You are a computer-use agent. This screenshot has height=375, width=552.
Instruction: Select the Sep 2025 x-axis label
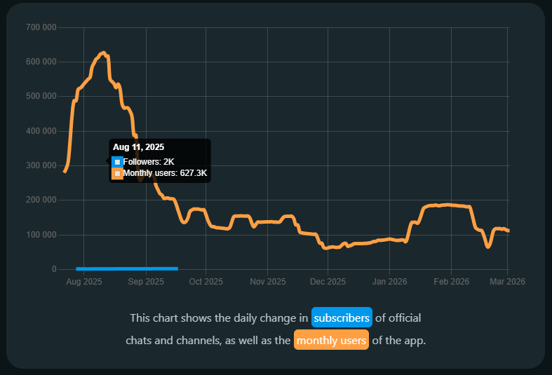click(x=144, y=282)
